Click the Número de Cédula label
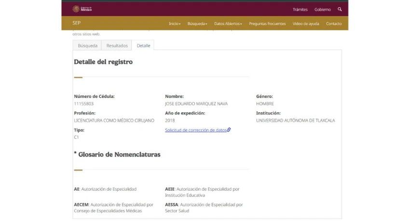410x221 pixels. pos(94,96)
